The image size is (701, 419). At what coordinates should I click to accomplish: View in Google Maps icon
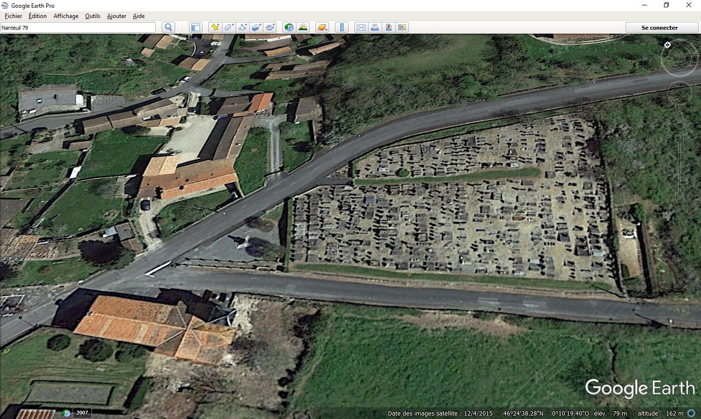402,27
